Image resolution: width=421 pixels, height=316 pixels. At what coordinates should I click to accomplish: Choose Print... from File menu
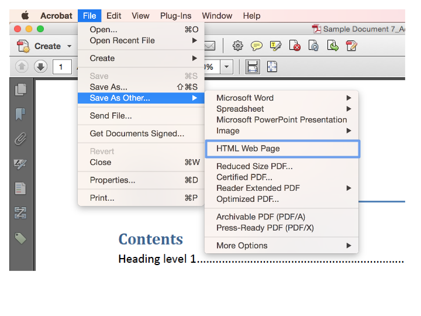141,198
